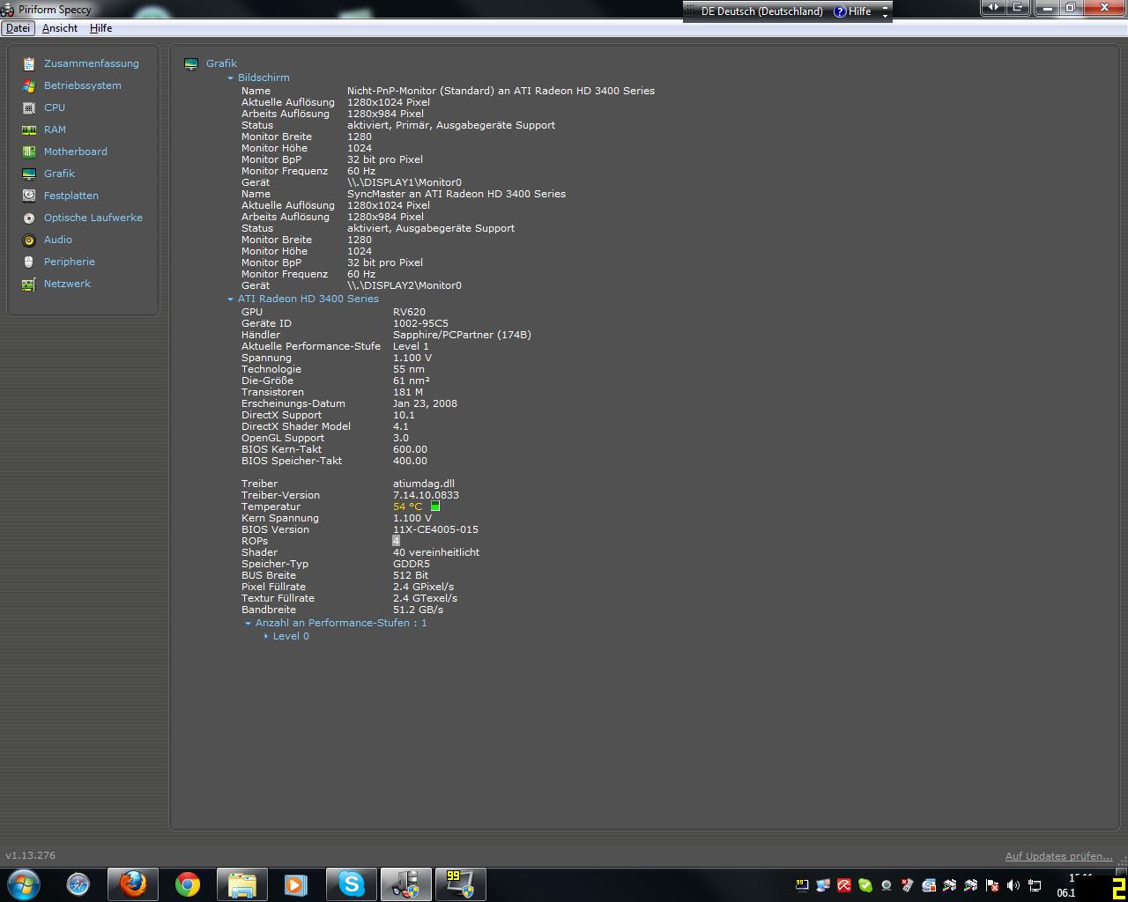Click the Händler value Sapphire/PCPartner (174B)
The width and height of the screenshot is (1128, 902).
(462, 335)
